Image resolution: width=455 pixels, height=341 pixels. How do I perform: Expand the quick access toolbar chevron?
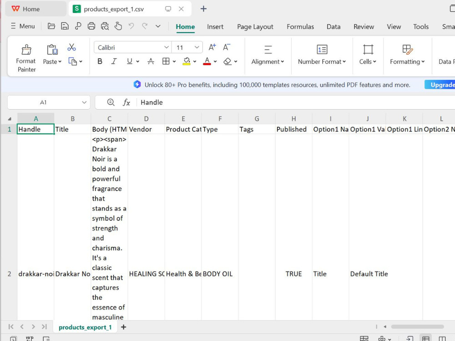point(158,26)
